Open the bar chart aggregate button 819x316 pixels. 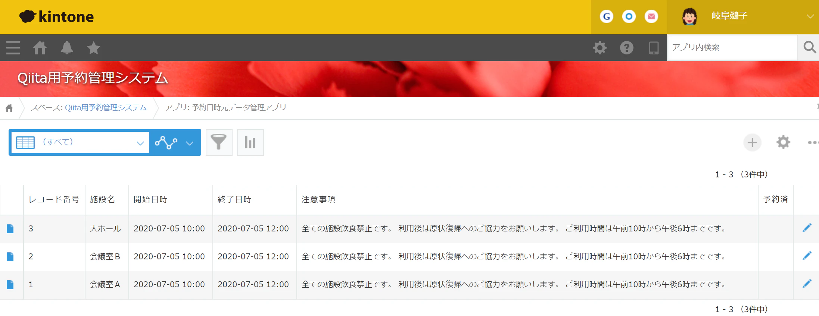(250, 142)
